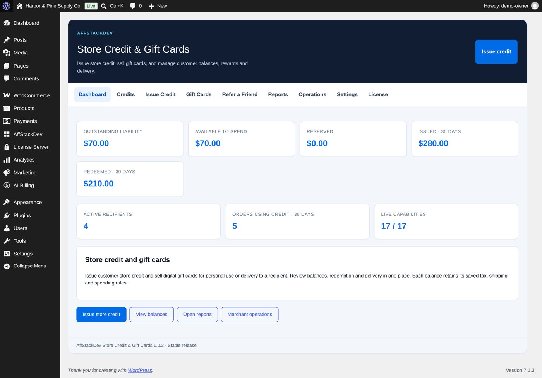Click the License Server padlock icon
542x378 pixels.
(7, 147)
